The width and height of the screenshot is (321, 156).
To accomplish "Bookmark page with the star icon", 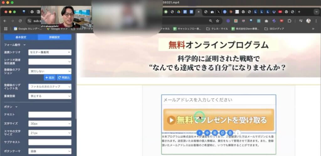I will (218, 21).
